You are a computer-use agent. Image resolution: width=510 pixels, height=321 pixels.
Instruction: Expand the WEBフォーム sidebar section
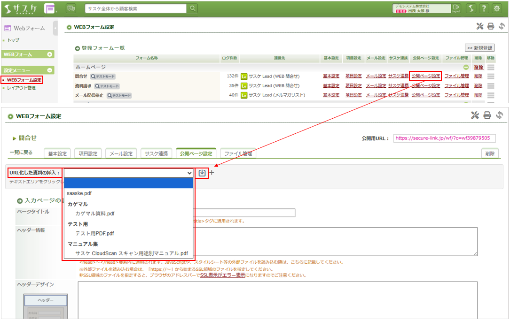(50, 54)
